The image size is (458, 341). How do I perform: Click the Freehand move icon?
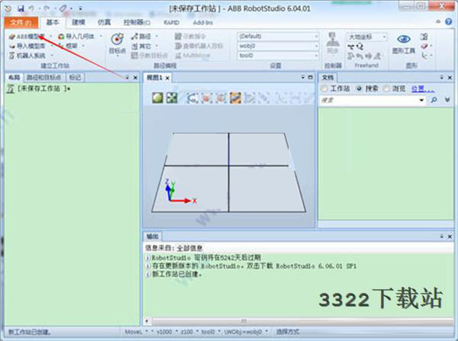coord(351,46)
